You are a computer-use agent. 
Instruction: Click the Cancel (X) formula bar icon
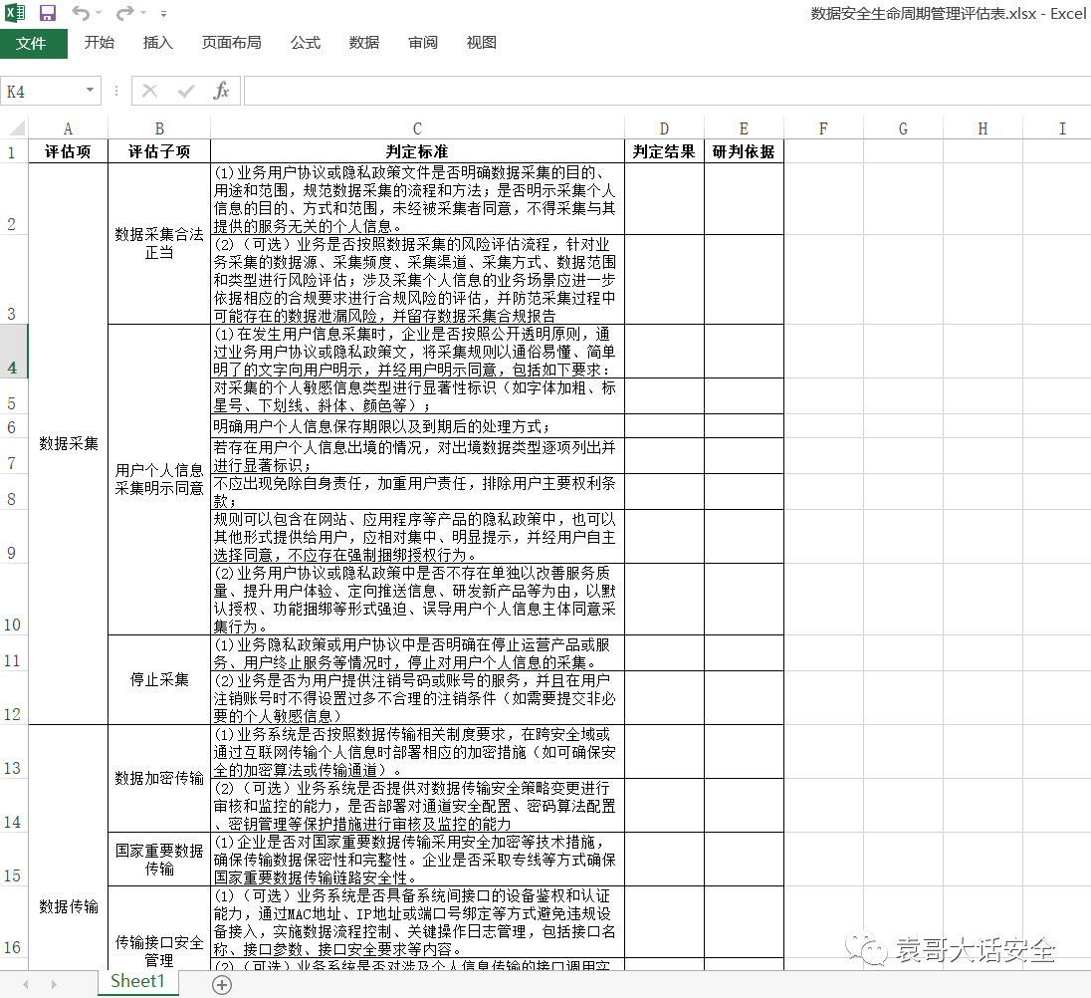(149, 91)
